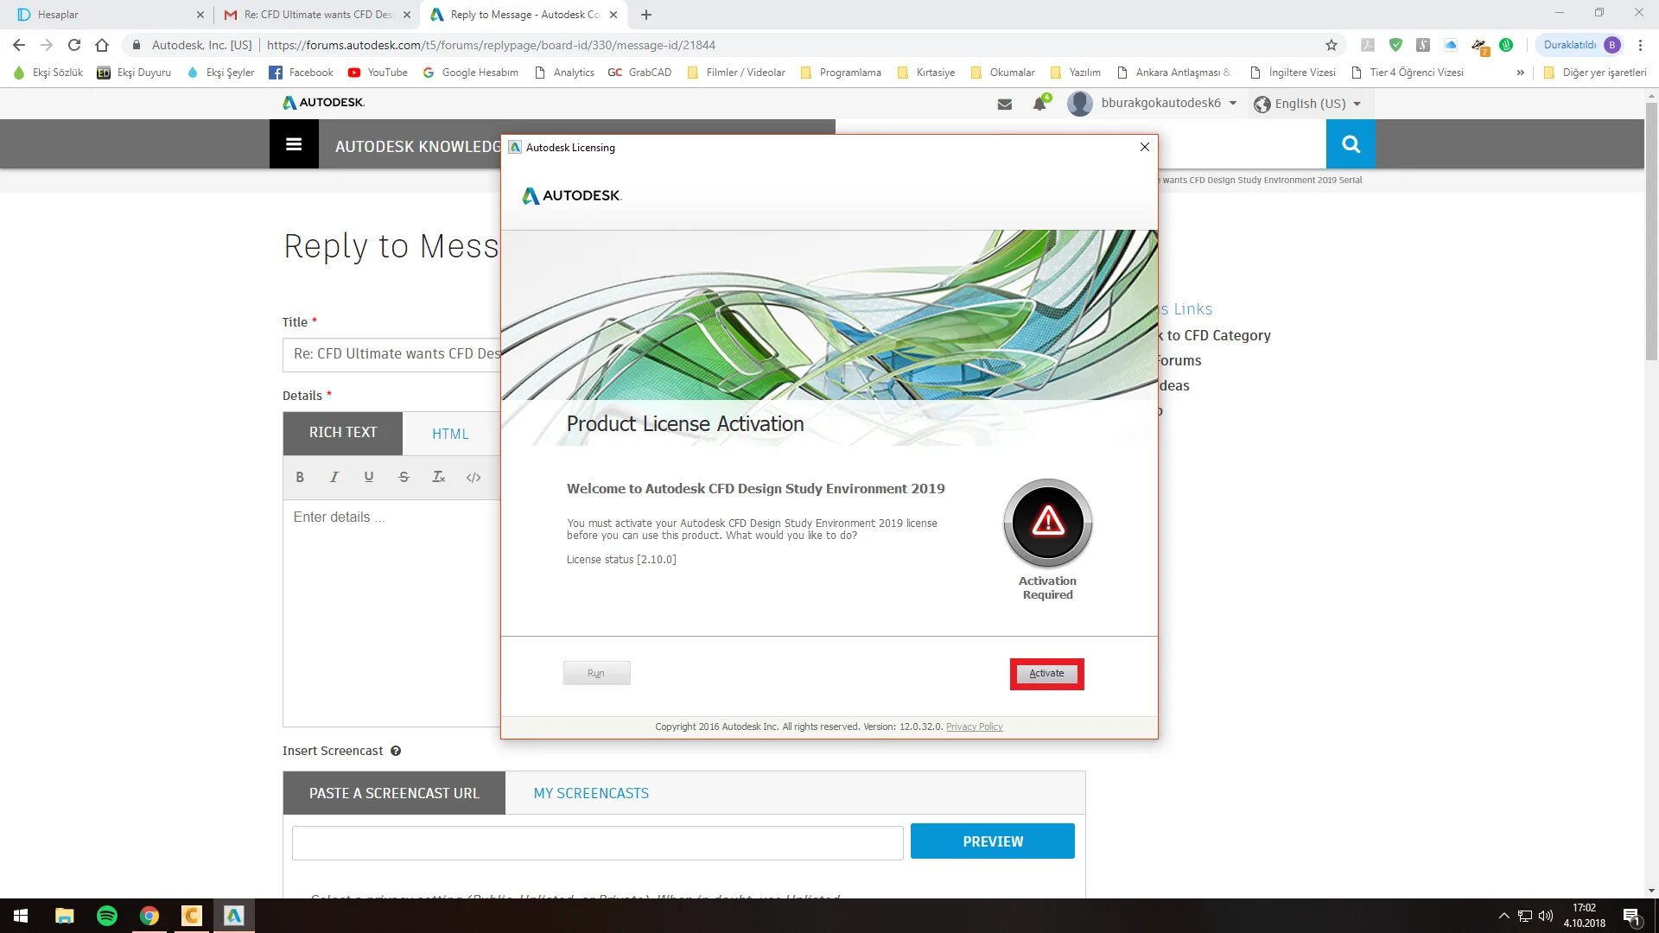The image size is (1659, 933).
Task: Toggle underline formatting in editor
Action: click(369, 477)
